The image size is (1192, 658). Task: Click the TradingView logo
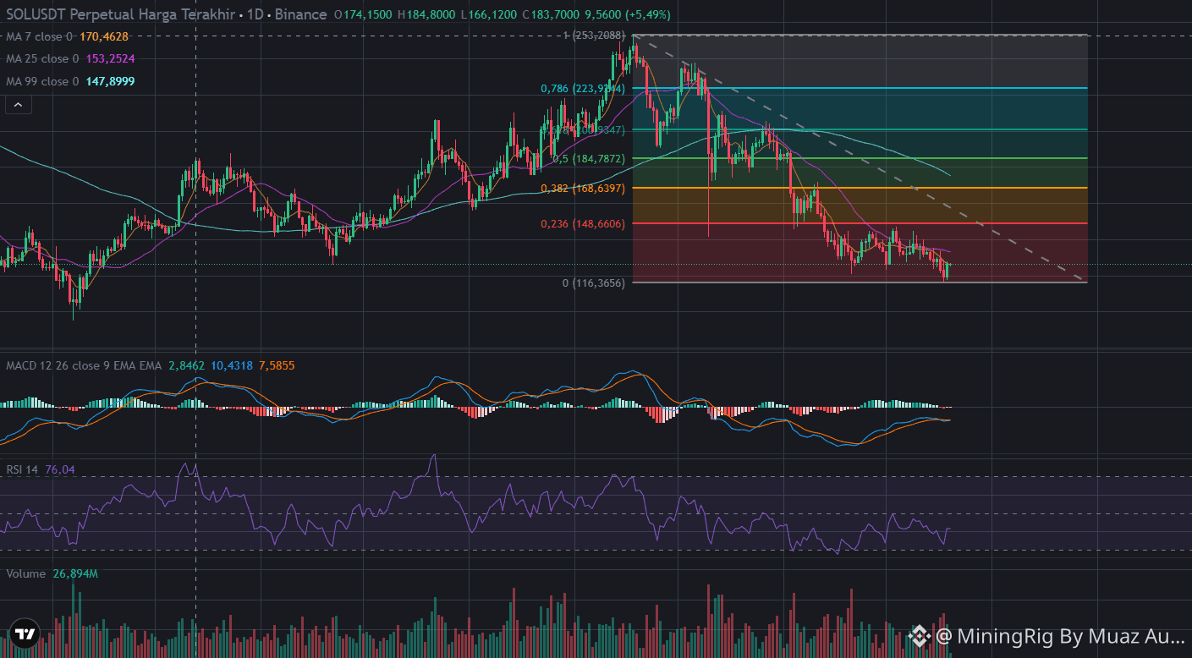click(25, 634)
